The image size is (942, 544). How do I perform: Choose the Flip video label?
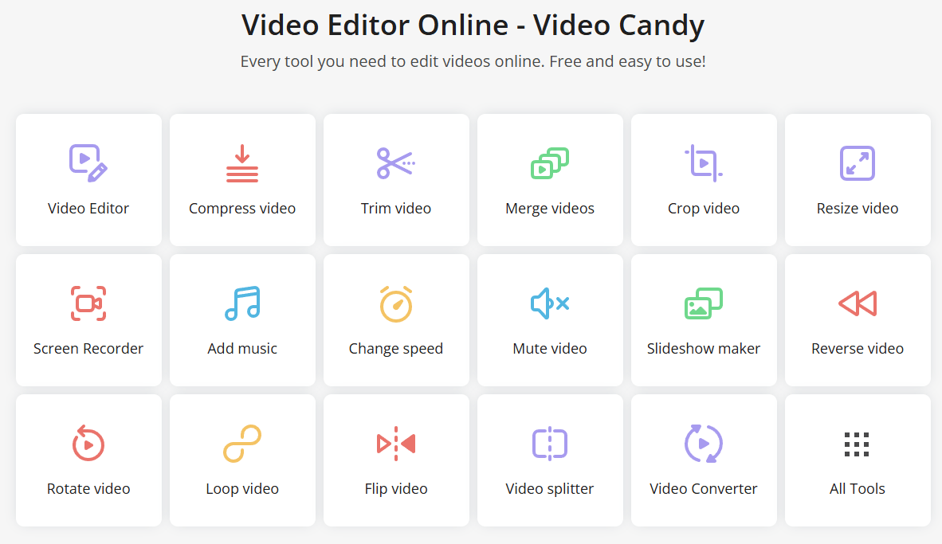[x=396, y=489]
